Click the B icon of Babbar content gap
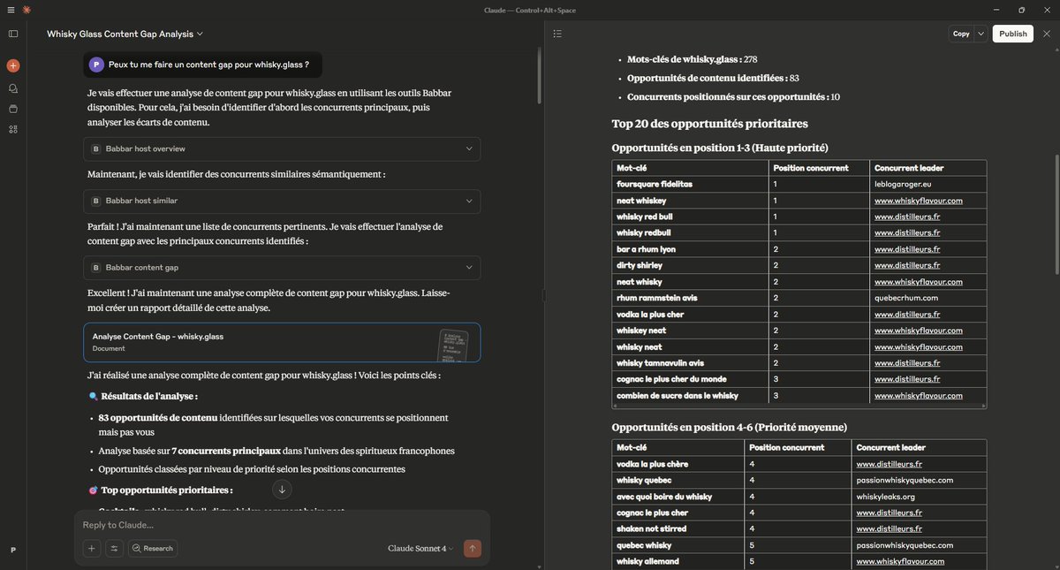Image resolution: width=1060 pixels, height=570 pixels. (x=96, y=268)
